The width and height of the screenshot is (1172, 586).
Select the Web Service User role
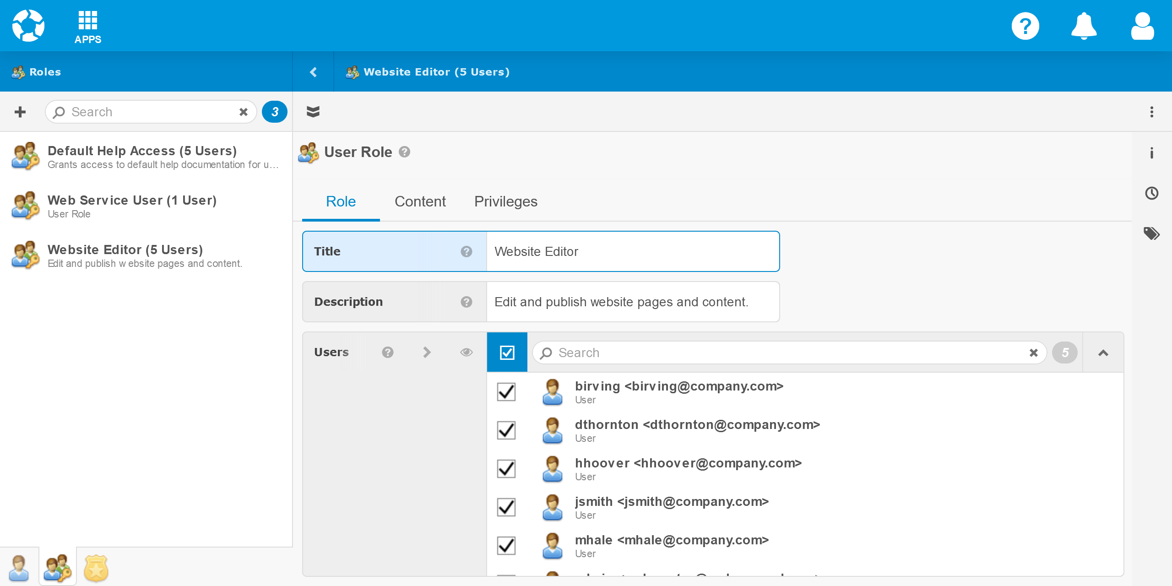coord(132,206)
